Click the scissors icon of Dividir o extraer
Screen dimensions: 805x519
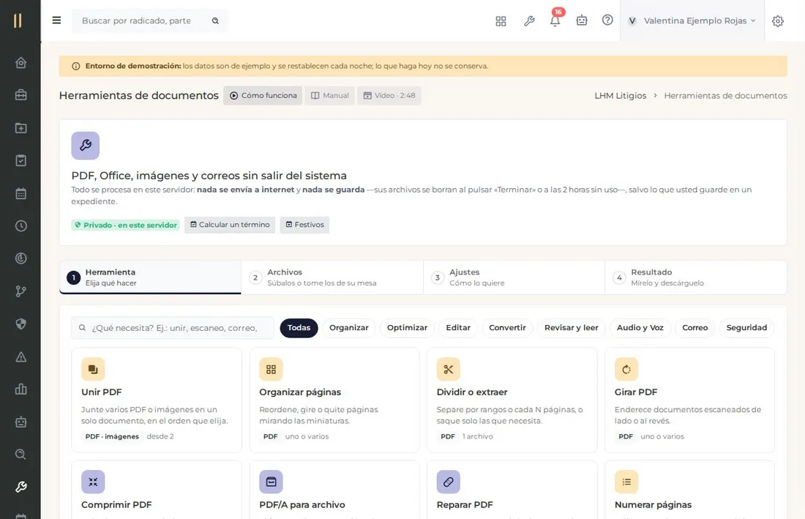tap(448, 369)
